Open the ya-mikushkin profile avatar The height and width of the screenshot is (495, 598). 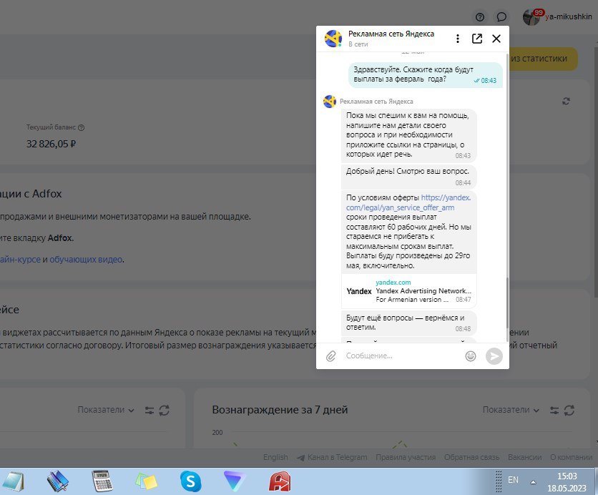[x=531, y=18]
